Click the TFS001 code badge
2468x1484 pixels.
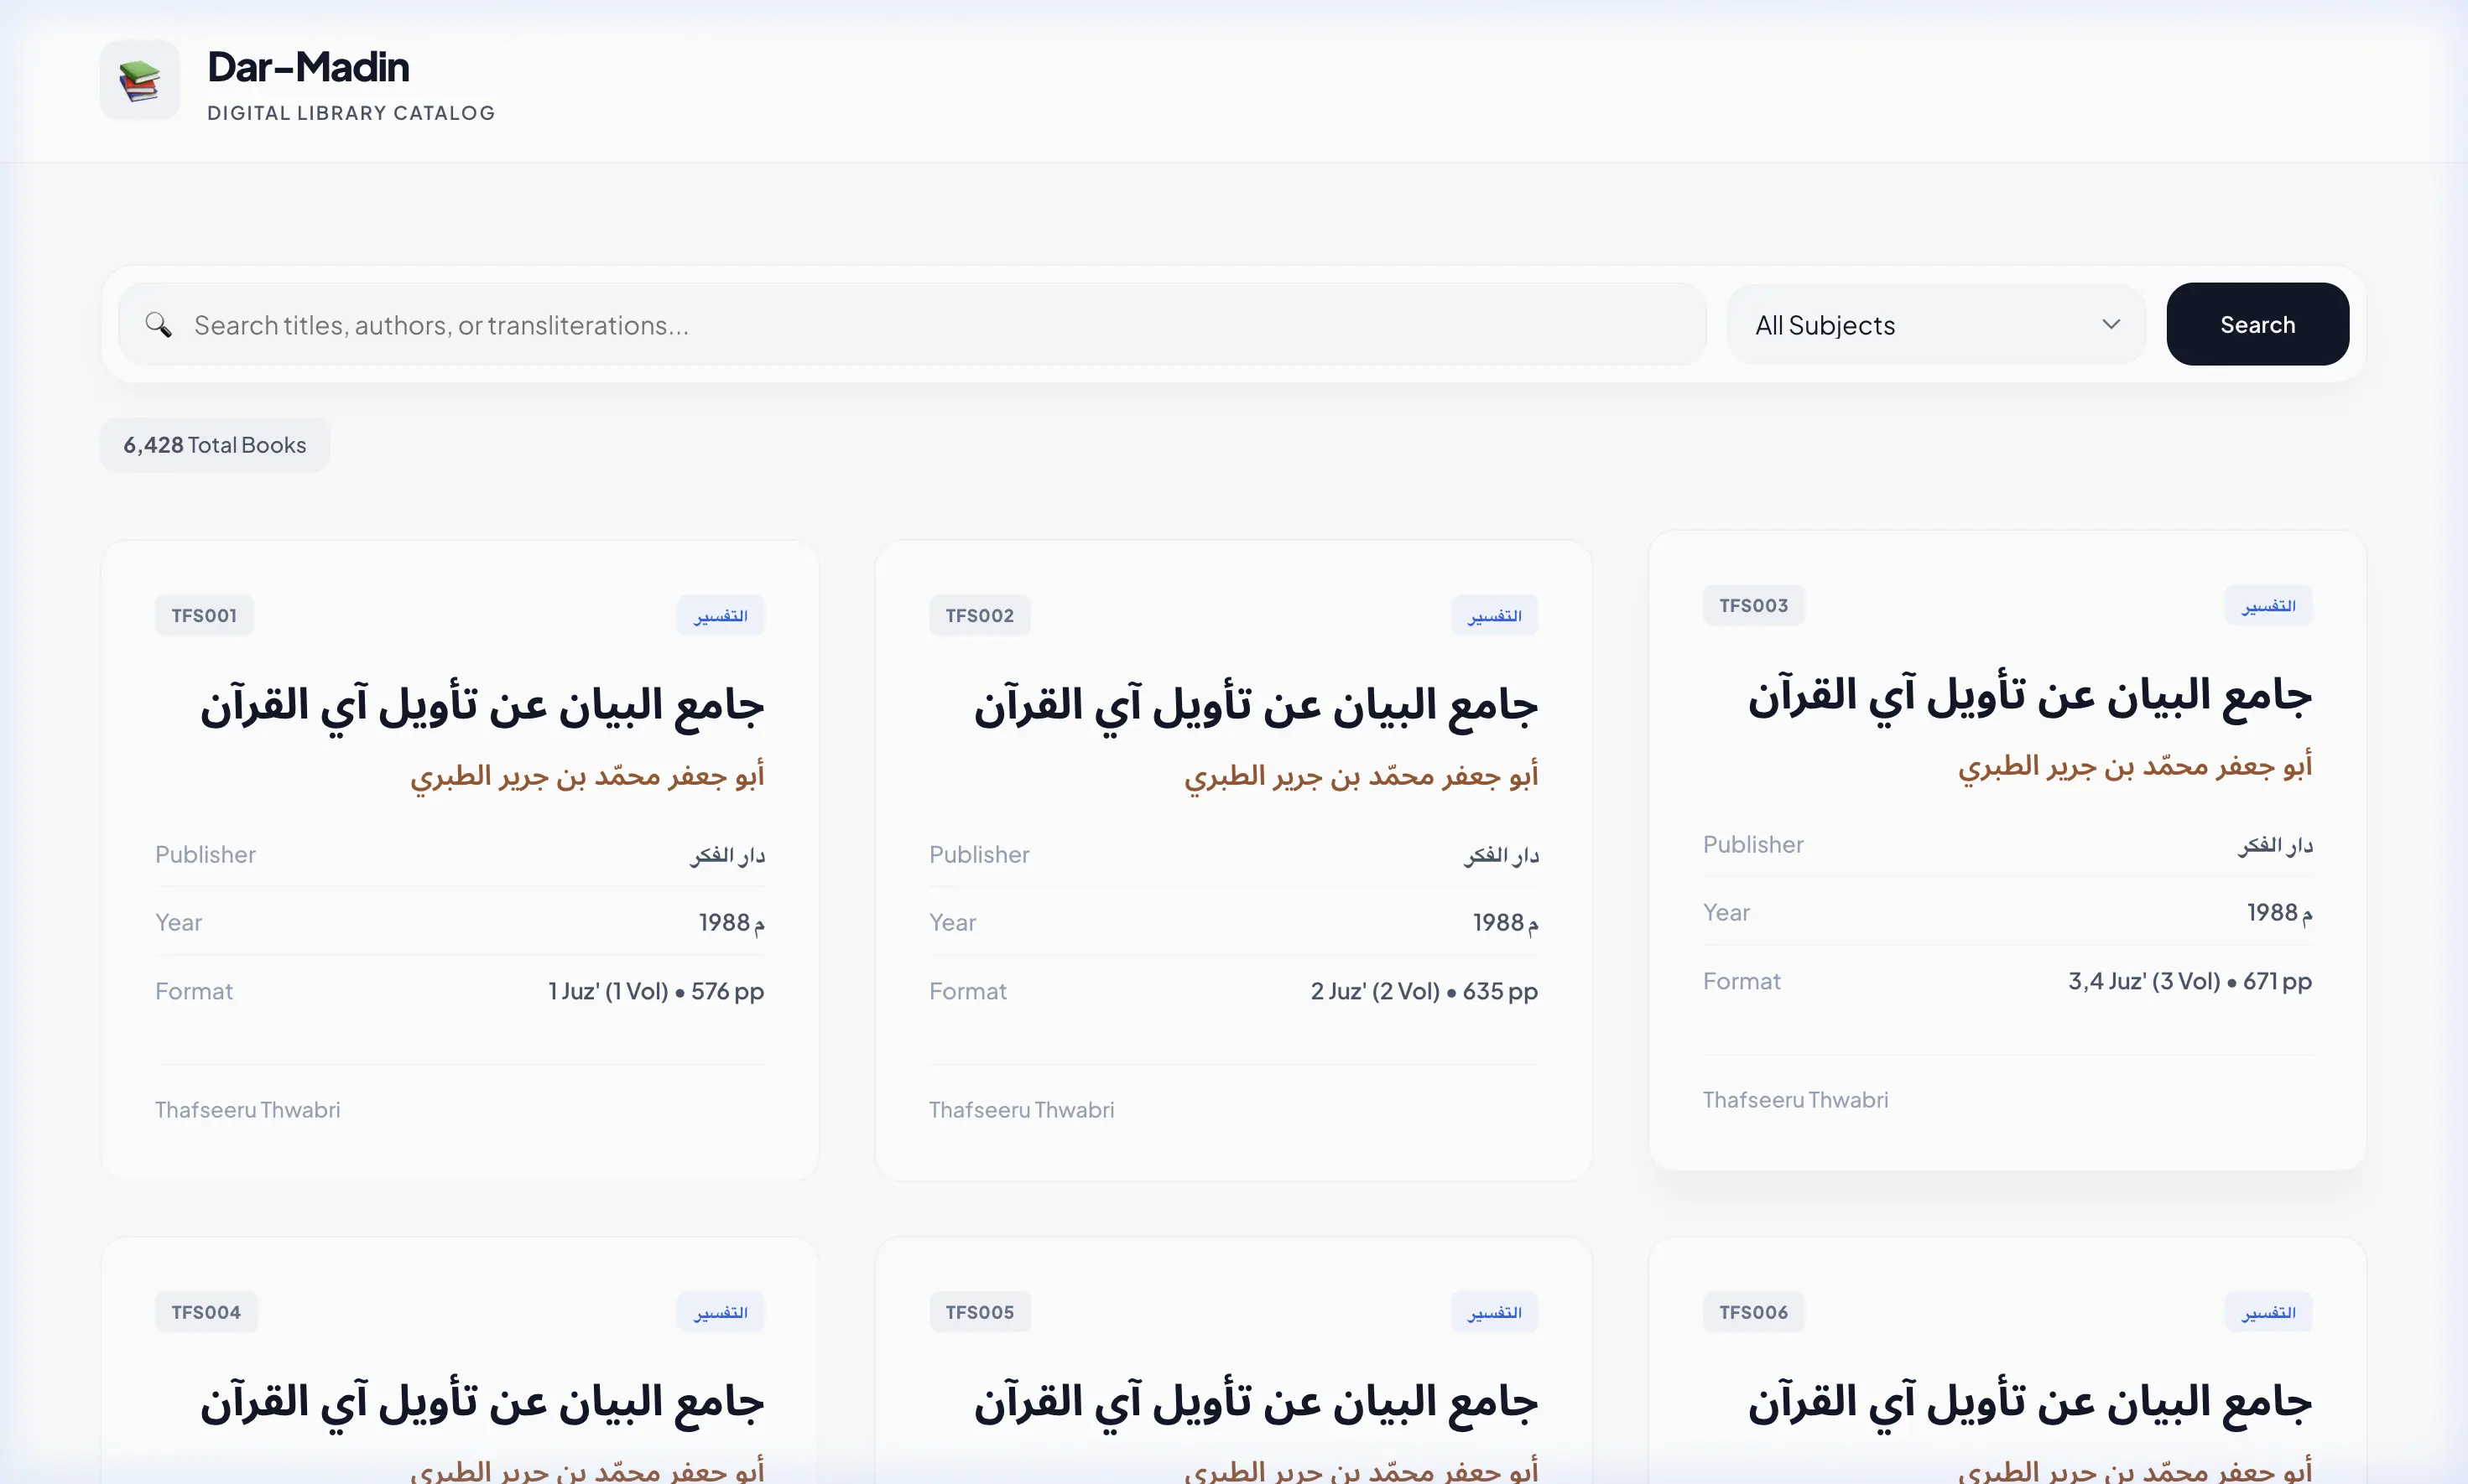point(204,615)
